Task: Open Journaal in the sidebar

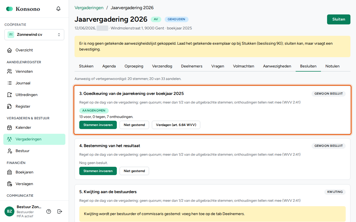Action: [x=34, y=83]
